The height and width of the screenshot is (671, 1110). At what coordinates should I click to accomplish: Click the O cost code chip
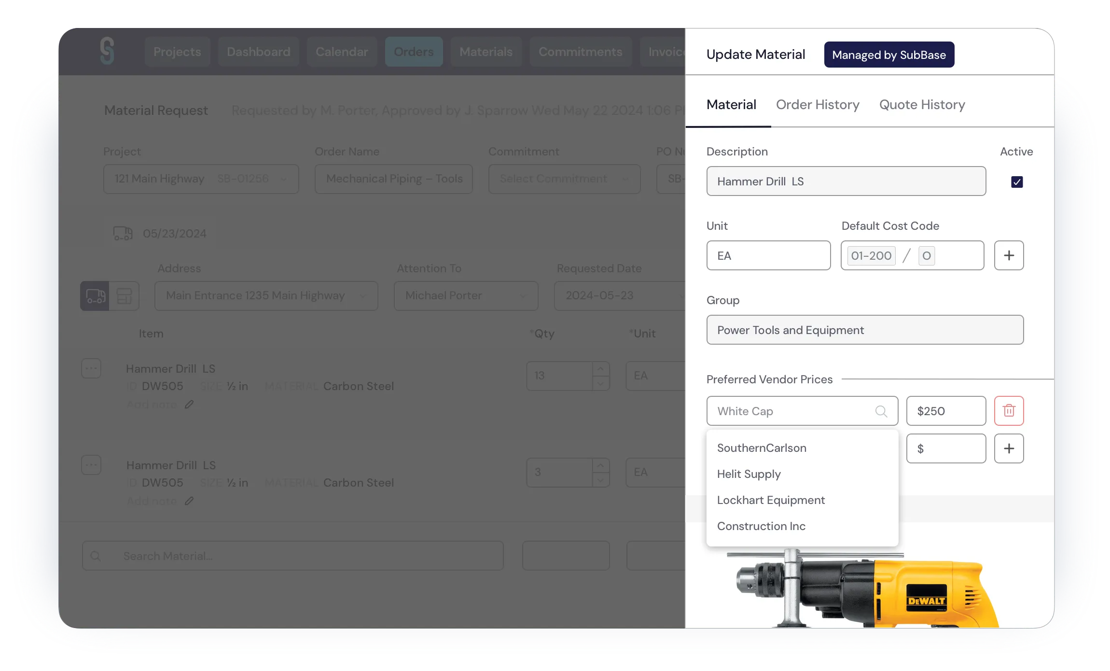click(x=926, y=255)
